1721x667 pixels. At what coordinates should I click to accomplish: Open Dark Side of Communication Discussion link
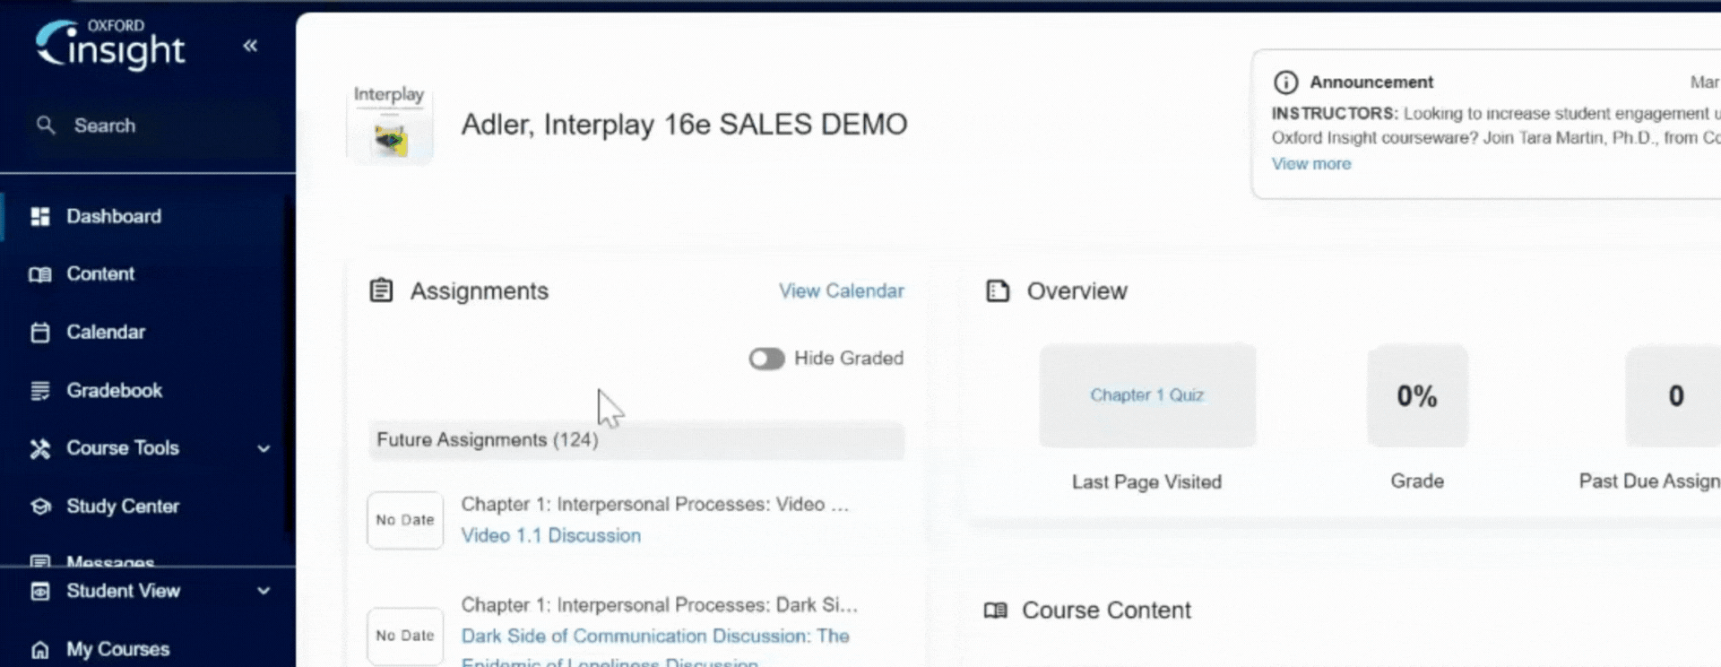tap(655, 636)
